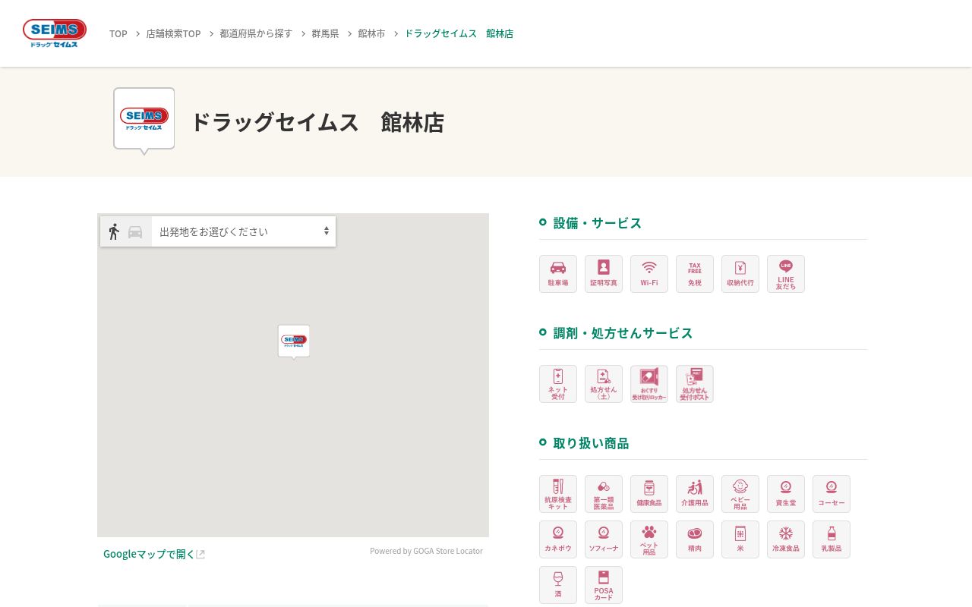The width and height of the screenshot is (972, 607).
Task: Click the 調剤・処方せんサービス heading text
Action: pos(623,333)
